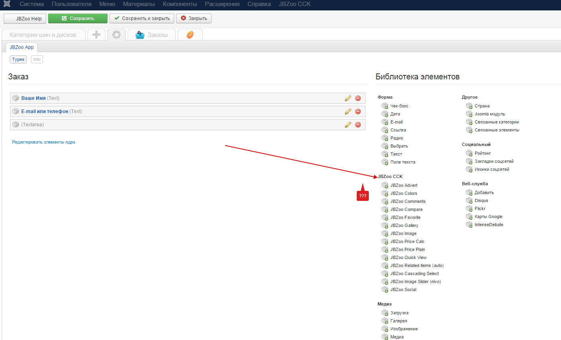Screen dimensions: 561x340
Task: Open the orange gear config tab
Action: (x=190, y=35)
